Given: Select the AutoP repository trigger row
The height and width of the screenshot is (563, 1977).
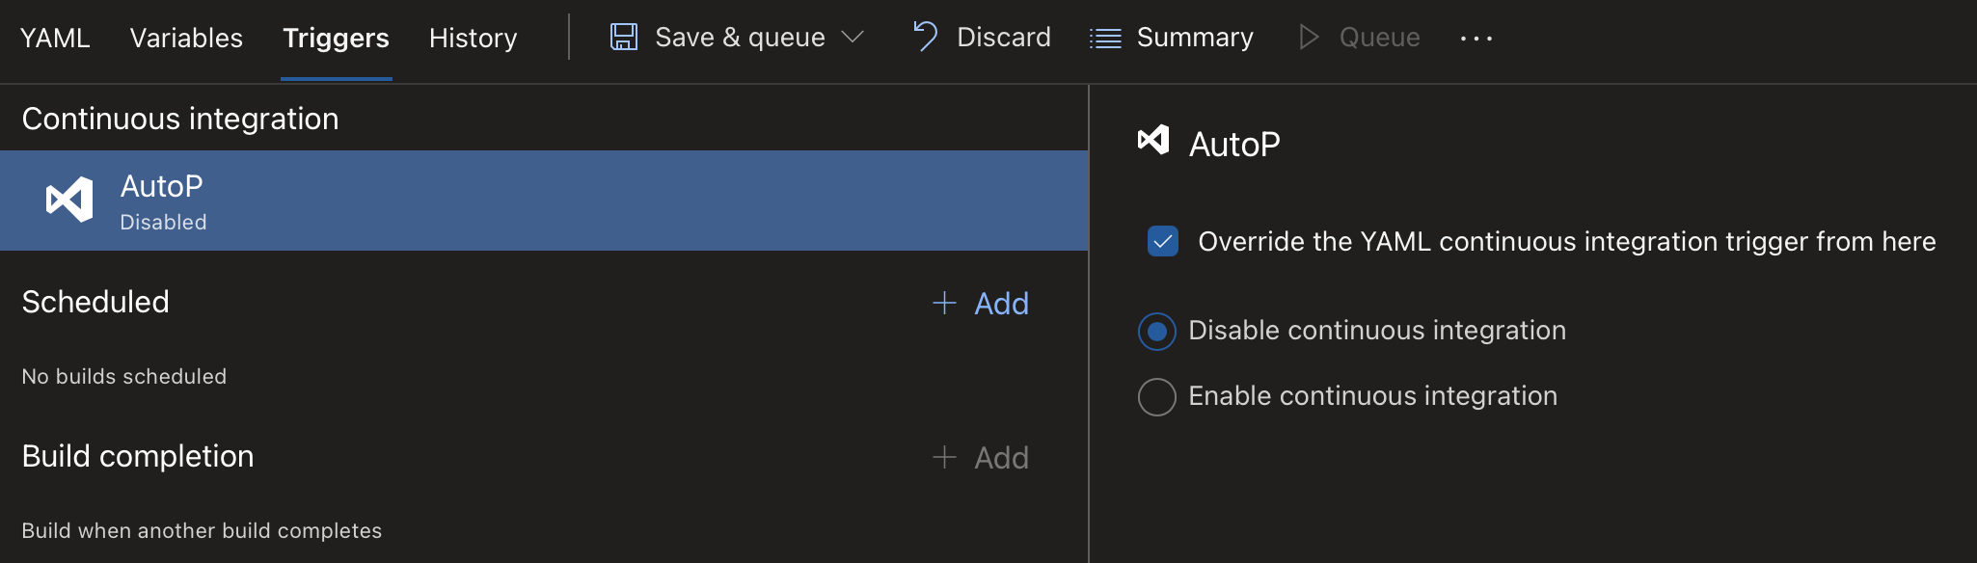Looking at the screenshot, I should pyautogui.click(x=544, y=201).
